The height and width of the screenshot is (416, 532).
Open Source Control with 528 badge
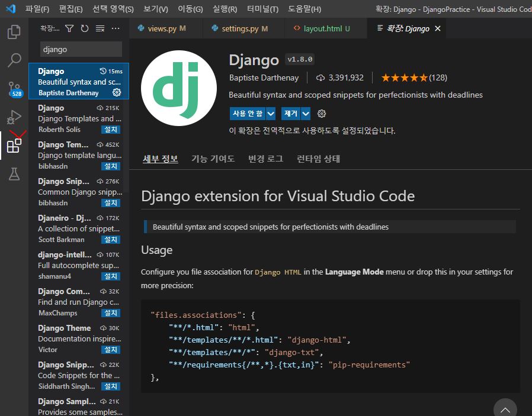point(15,89)
